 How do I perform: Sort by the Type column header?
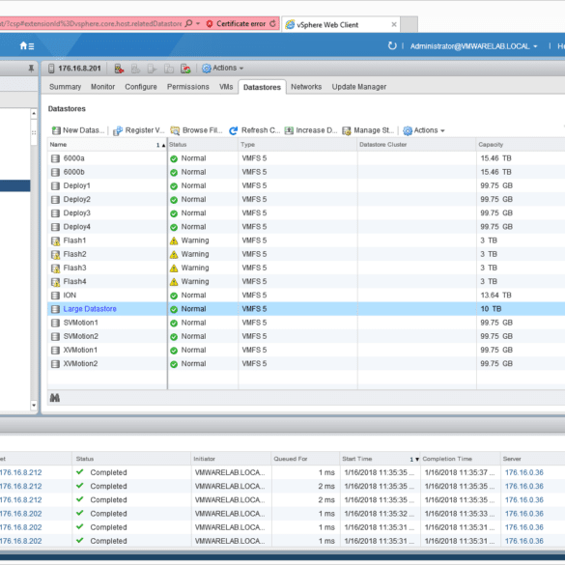pyautogui.click(x=297, y=145)
